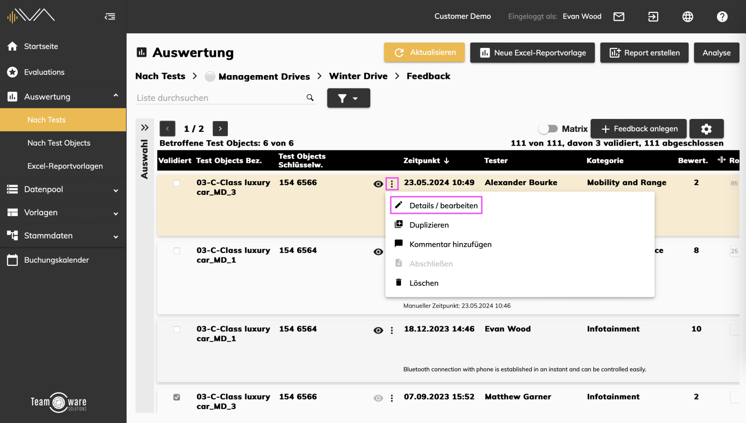The width and height of the screenshot is (746, 423).
Task: Click the Auswertung title chart icon
Action: coord(142,52)
